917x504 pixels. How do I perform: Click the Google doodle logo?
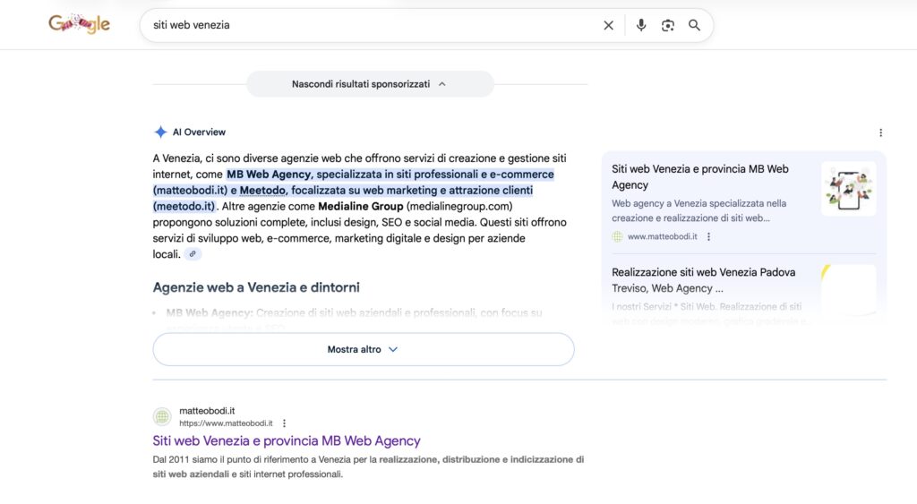coord(79,24)
